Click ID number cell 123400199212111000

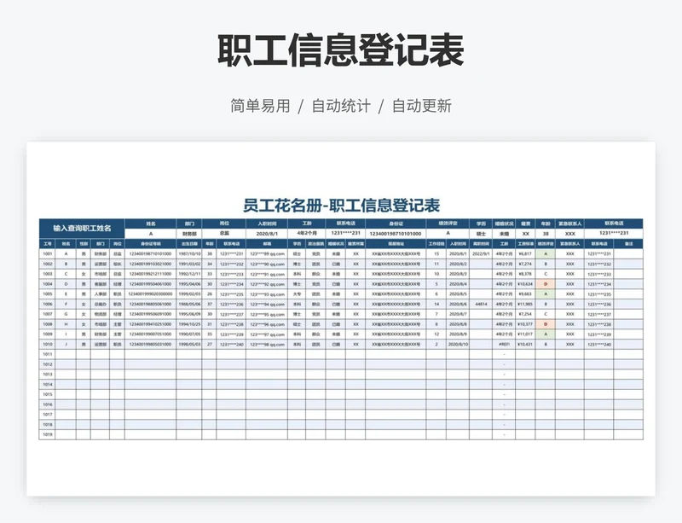click(x=151, y=274)
